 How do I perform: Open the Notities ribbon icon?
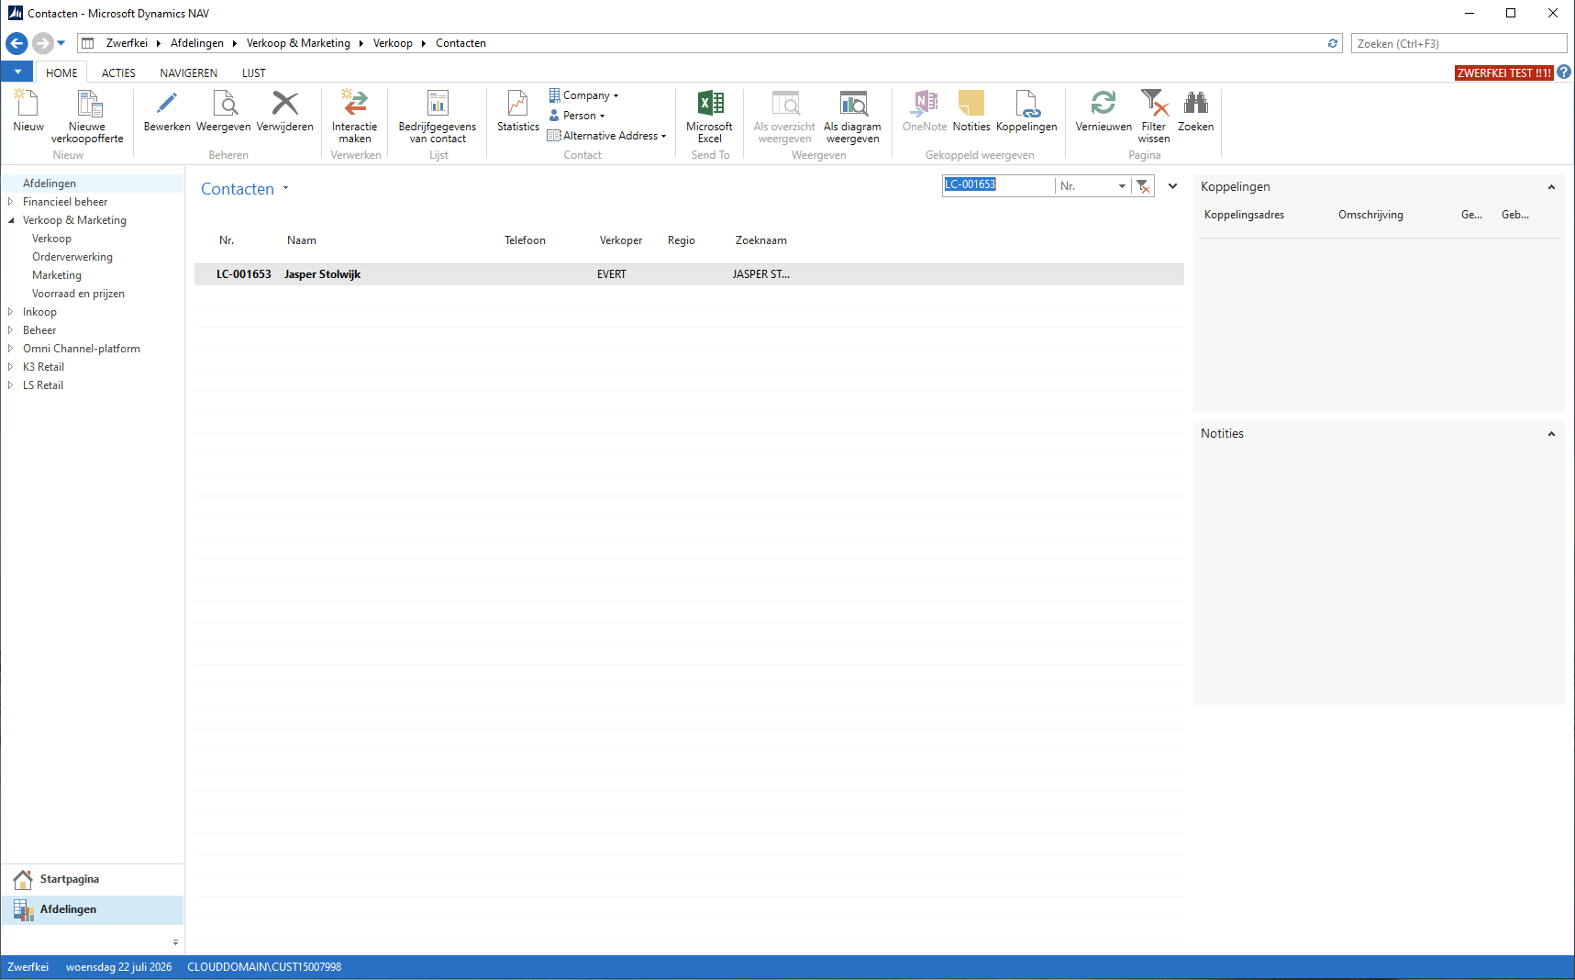point(971,111)
